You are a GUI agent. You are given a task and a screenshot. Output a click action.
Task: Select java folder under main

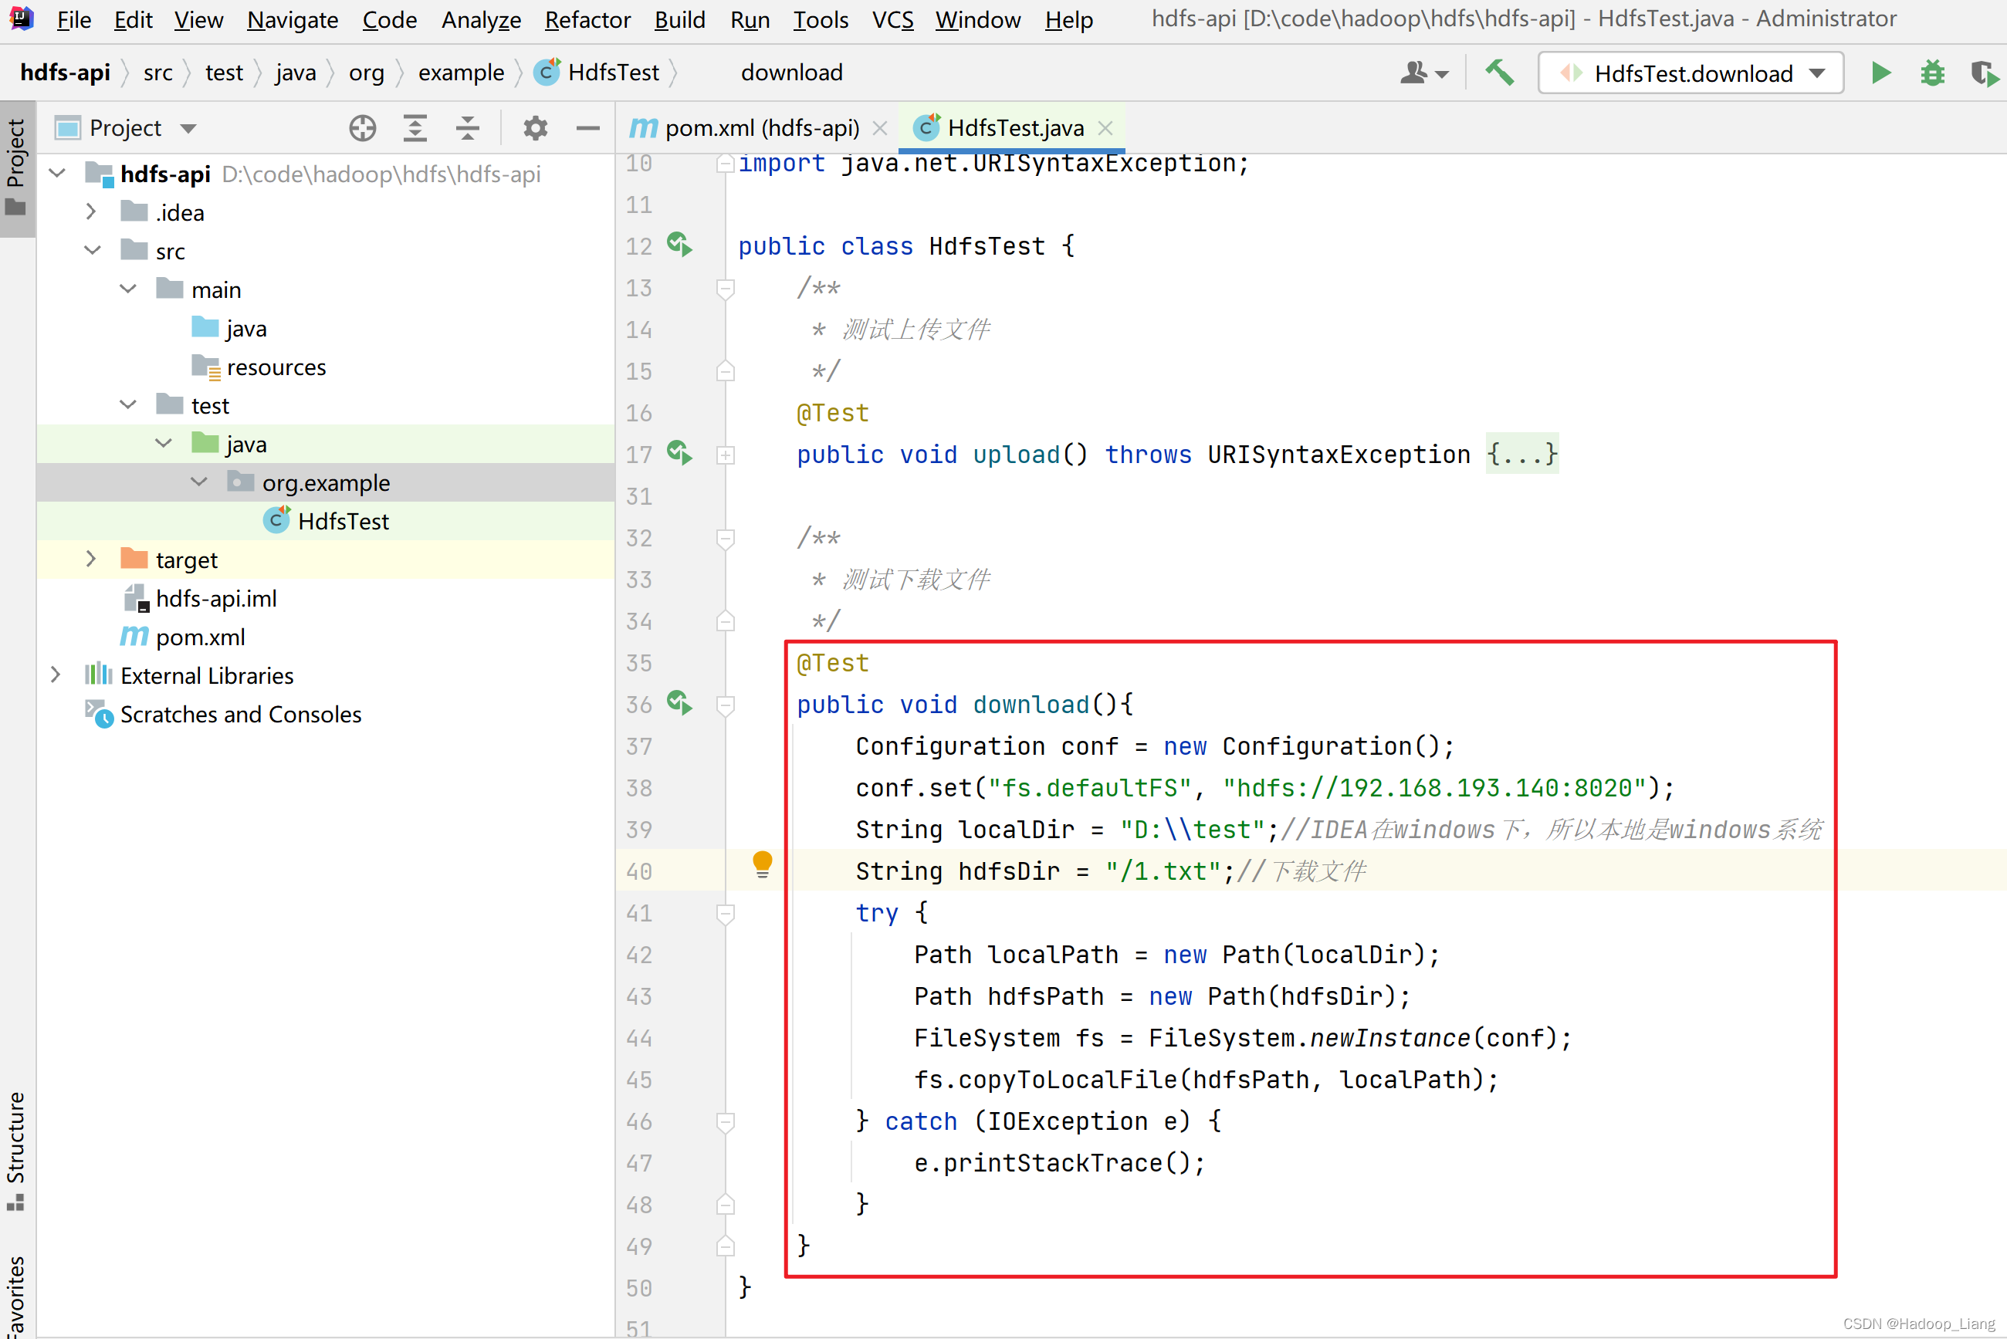tap(246, 329)
